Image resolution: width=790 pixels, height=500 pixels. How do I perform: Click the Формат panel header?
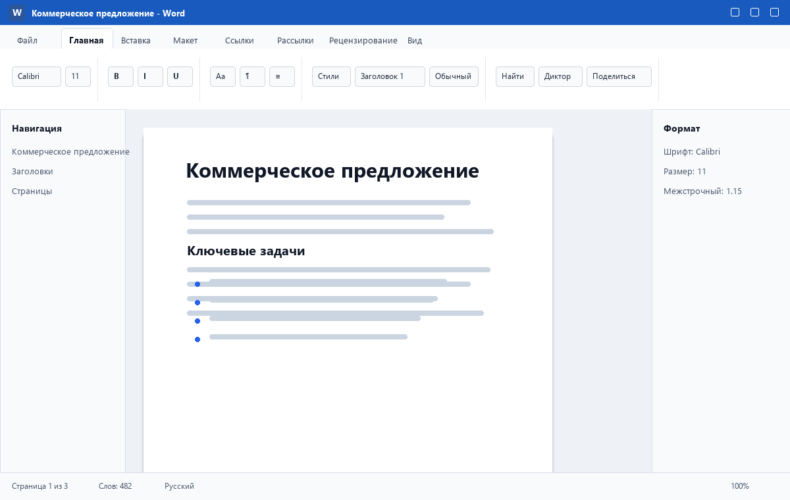(x=682, y=128)
